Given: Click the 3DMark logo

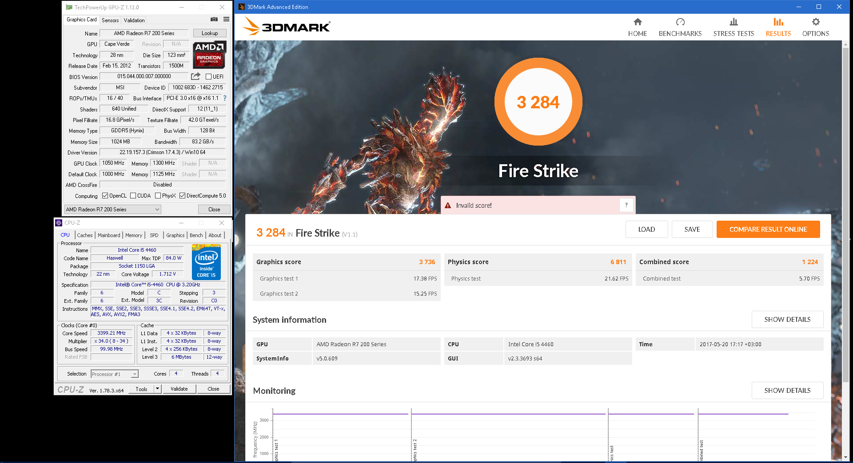Looking at the screenshot, I should [x=287, y=26].
